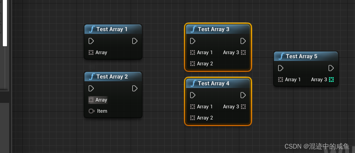Click Array 3 output pin on Test Array 3
The width and height of the screenshot is (355, 153).
click(x=243, y=52)
